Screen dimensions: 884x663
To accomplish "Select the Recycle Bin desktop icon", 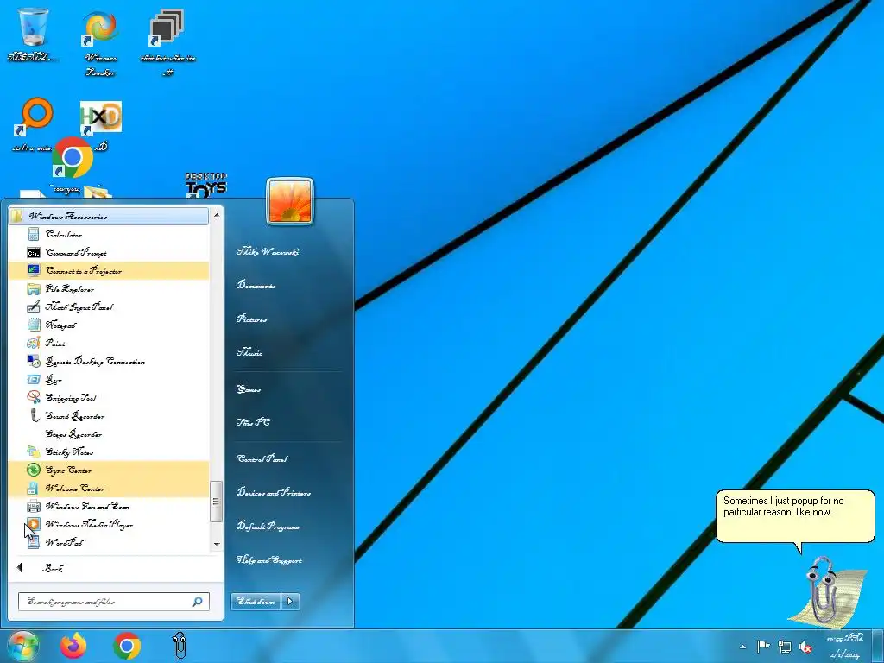I will [x=33, y=34].
